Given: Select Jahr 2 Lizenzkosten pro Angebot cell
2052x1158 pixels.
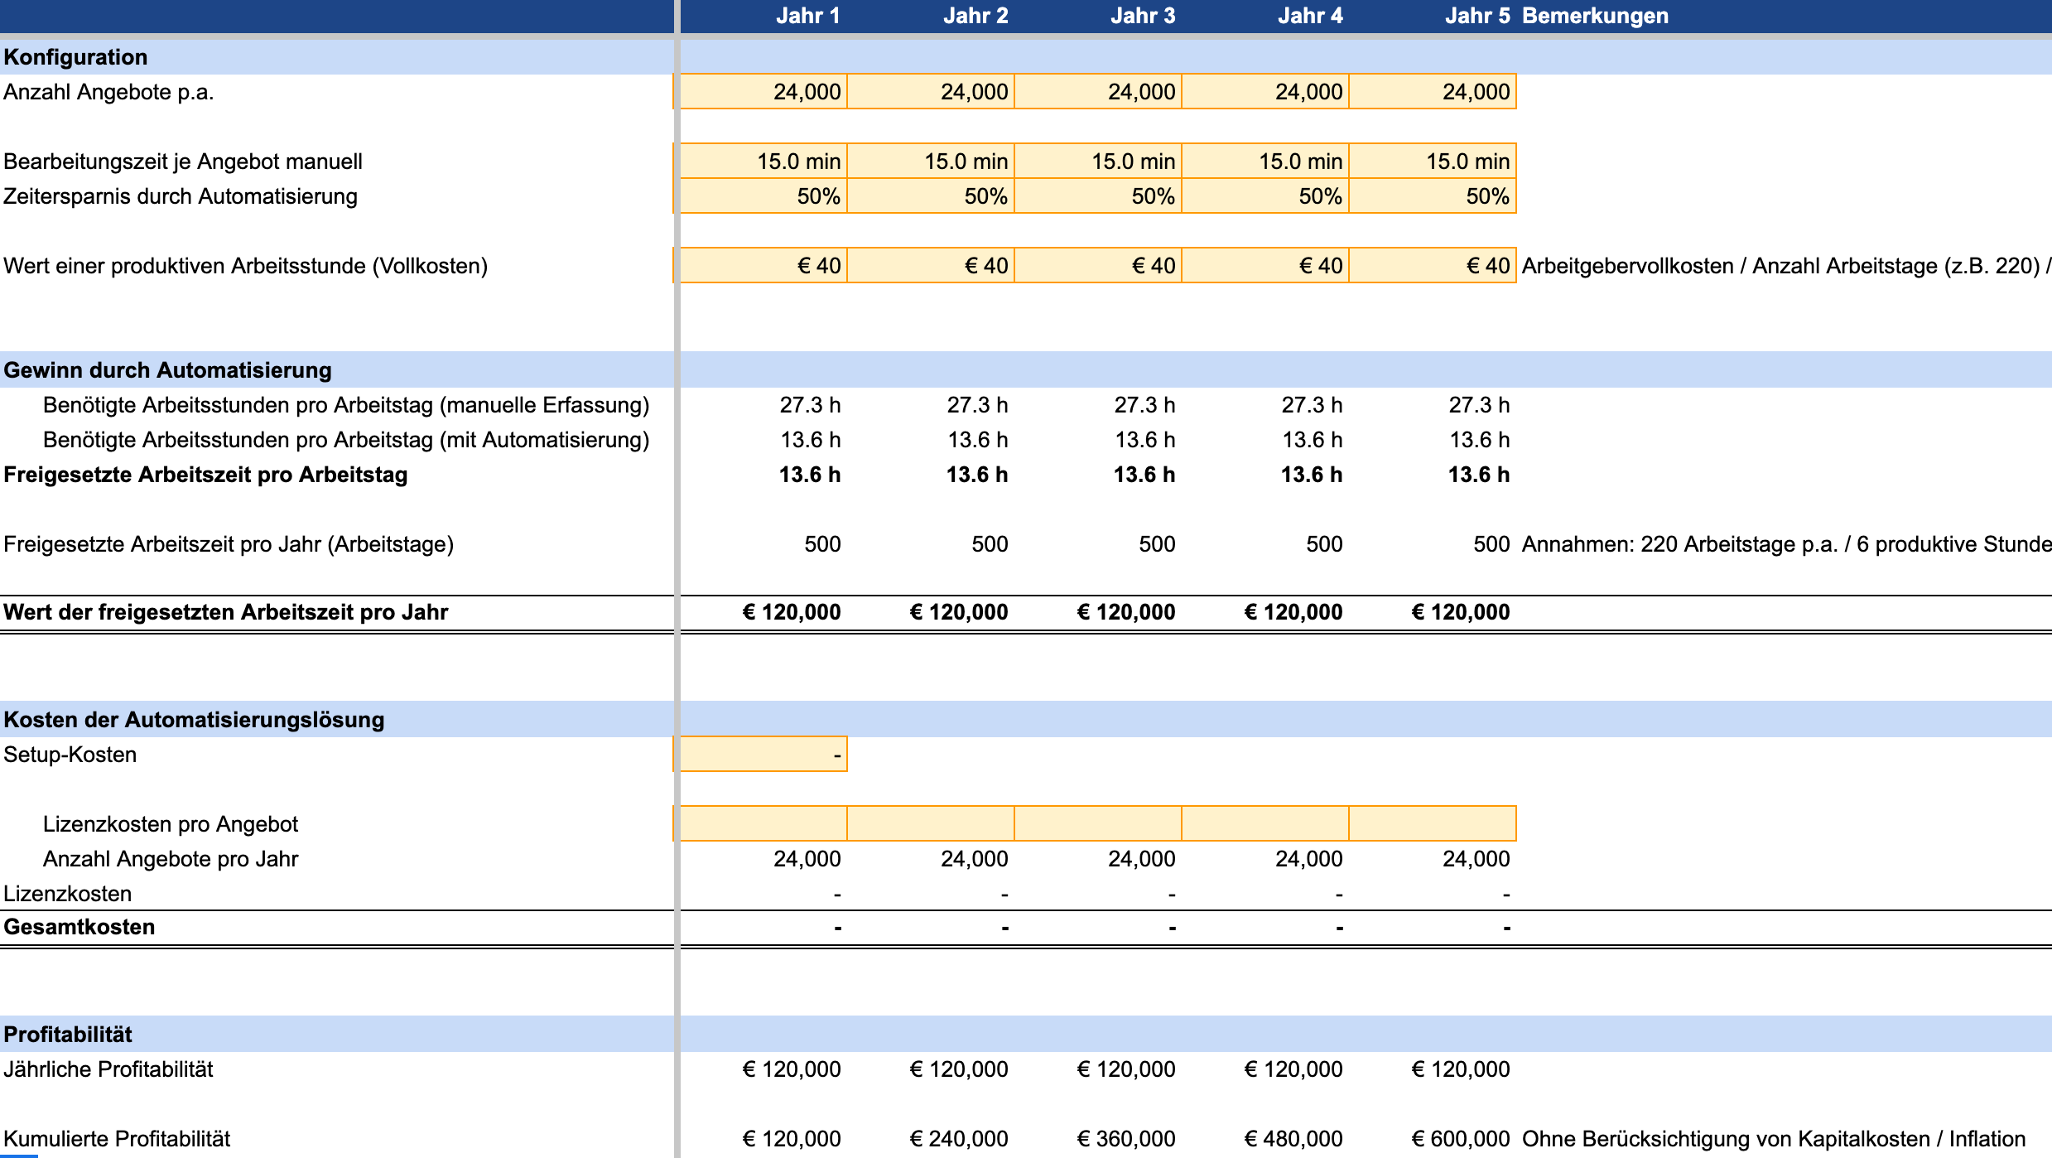Looking at the screenshot, I should tap(931, 823).
